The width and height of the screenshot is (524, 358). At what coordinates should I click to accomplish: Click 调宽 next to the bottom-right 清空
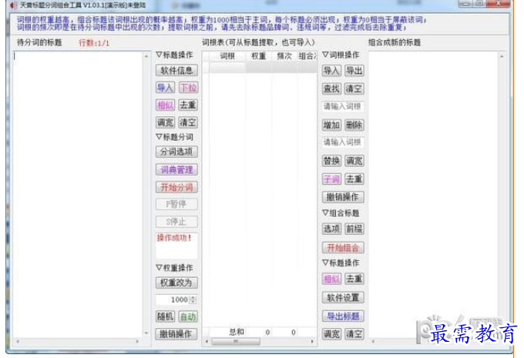(331, 334)
